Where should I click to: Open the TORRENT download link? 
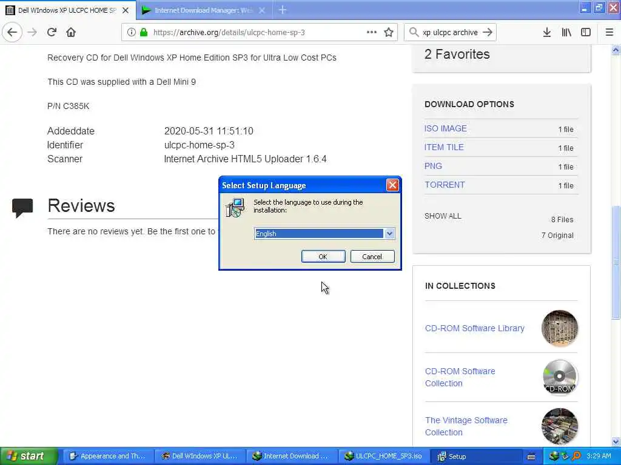(445, 185)
